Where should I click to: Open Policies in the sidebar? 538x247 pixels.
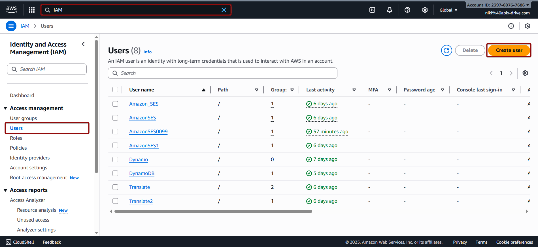[18, 148]
